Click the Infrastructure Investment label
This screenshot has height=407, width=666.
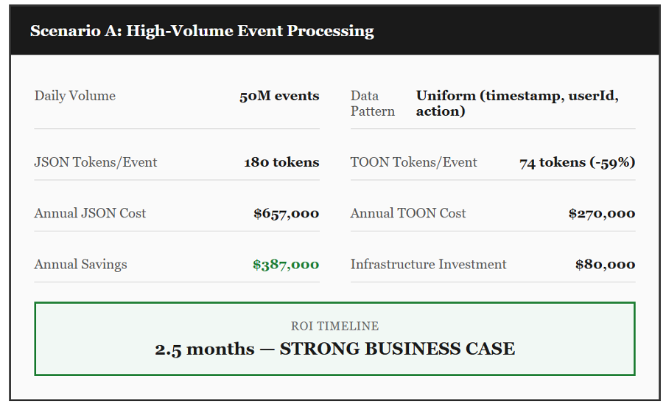(429, 264)
